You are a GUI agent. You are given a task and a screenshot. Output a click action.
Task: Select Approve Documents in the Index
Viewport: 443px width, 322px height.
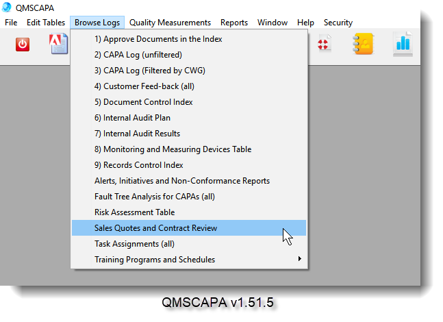click(x=158, y=39)
